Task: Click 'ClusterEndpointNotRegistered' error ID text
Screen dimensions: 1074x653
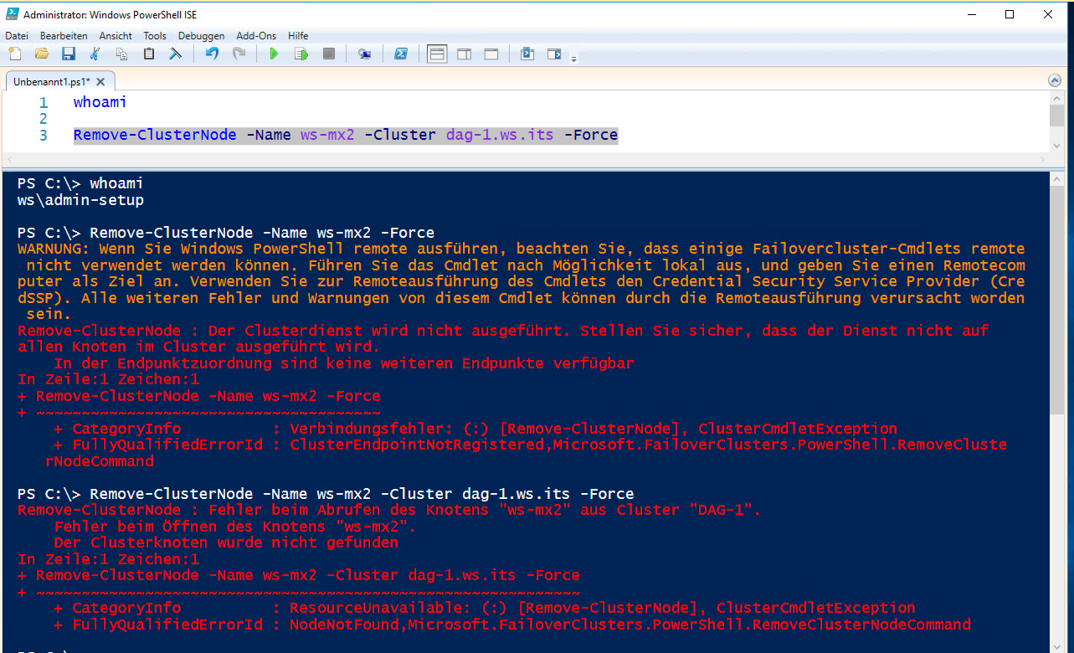Action: pos(417,445)
